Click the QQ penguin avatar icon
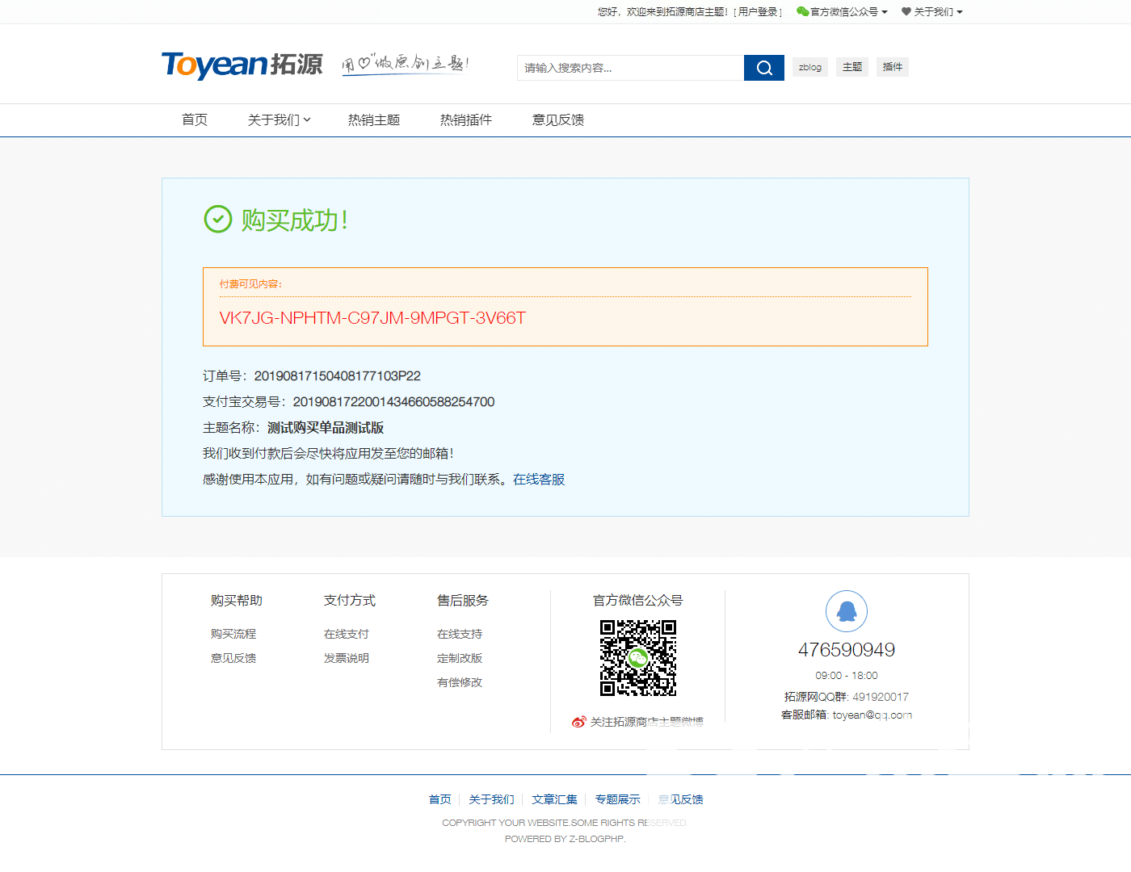The height and width of the screenshot is (872, 1131). [846, 611]
